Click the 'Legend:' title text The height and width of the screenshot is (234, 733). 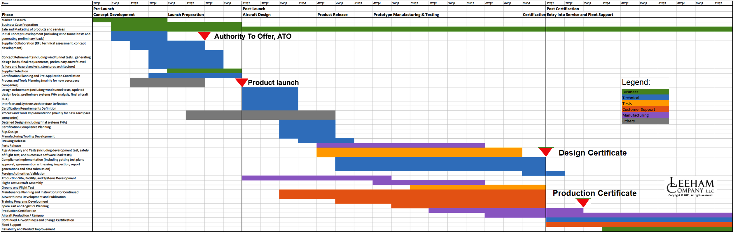click(x=636, y=82)
